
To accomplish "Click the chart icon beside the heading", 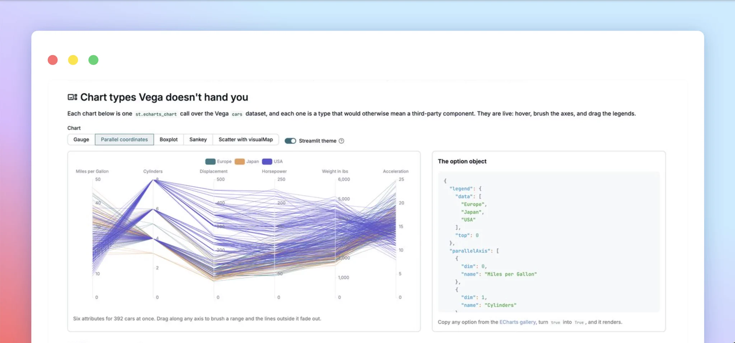I will click(x=72, y=97).
